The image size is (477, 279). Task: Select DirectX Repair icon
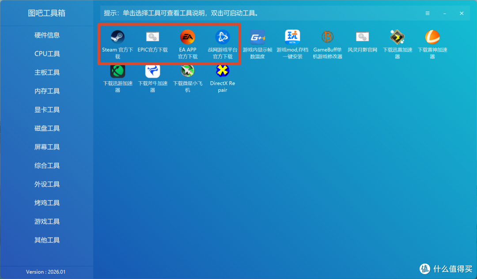coord(222,71)
